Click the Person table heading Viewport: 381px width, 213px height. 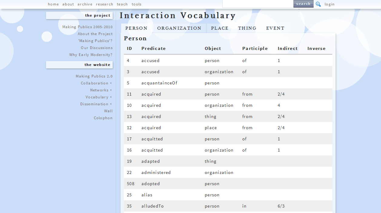point(135,38)
